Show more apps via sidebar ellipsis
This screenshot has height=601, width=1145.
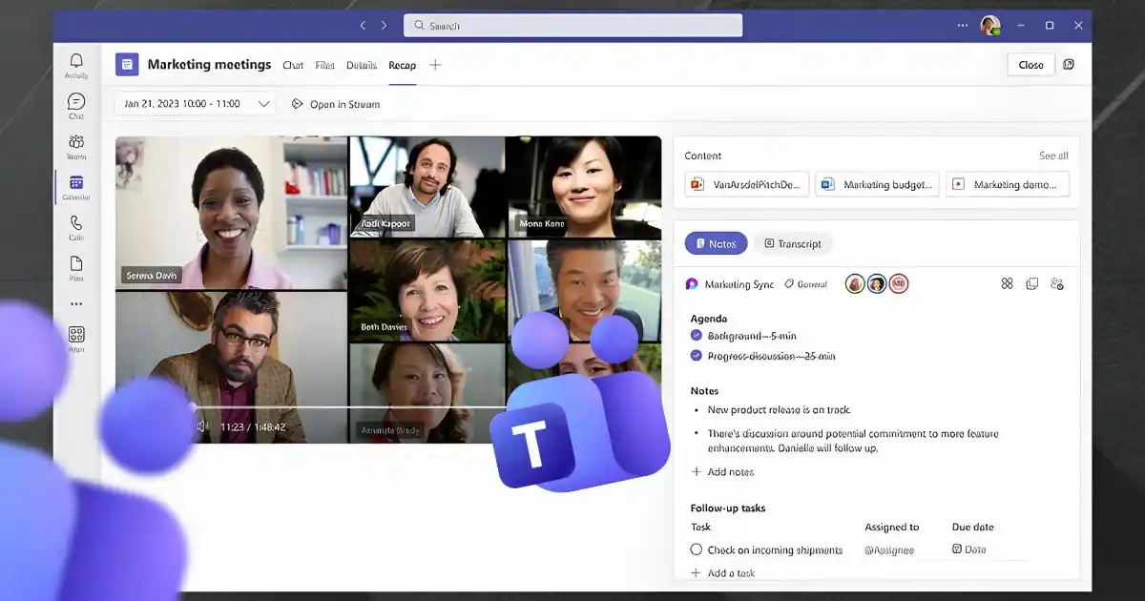coord(76,304)
